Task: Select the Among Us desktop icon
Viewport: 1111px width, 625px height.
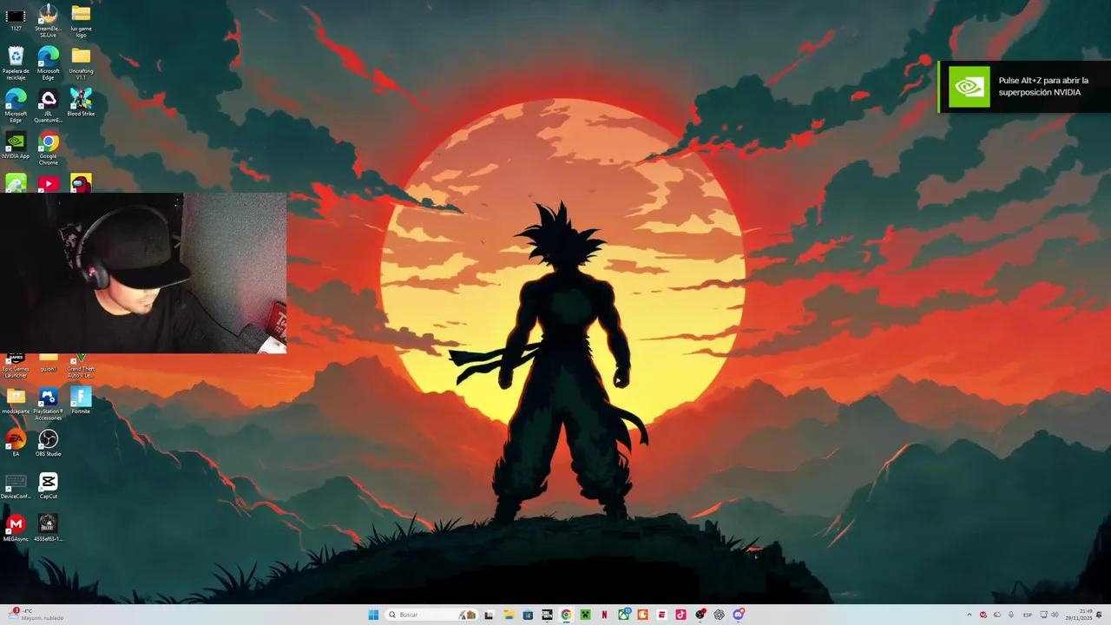Action: [x=81, y=183]
